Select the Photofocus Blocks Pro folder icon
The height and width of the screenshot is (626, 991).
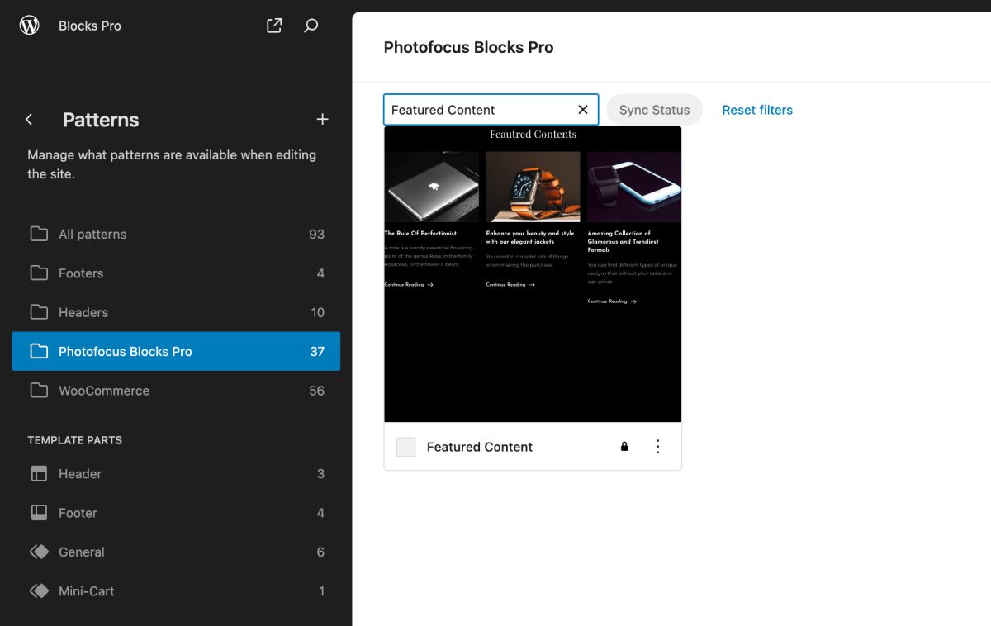(39, 351)
